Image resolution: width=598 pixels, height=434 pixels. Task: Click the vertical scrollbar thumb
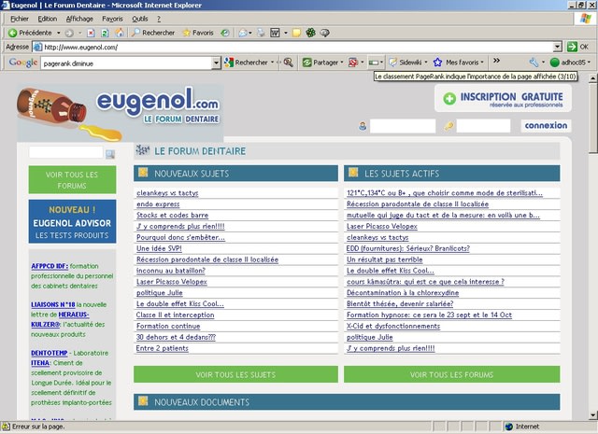[x=592, y=119]
